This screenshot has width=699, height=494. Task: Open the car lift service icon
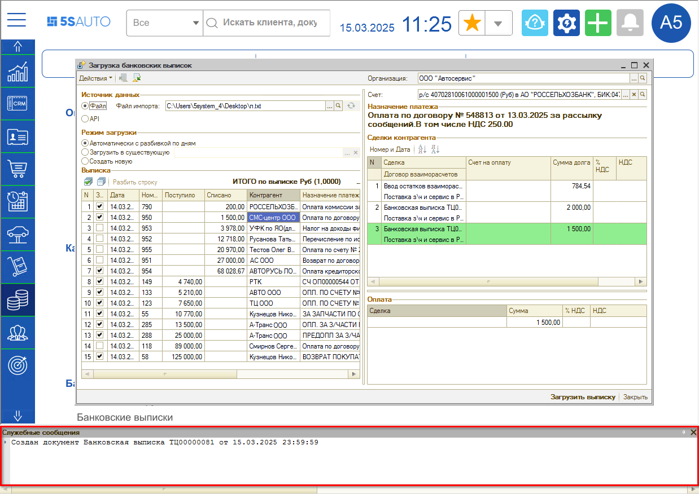(x=18, y=234)
